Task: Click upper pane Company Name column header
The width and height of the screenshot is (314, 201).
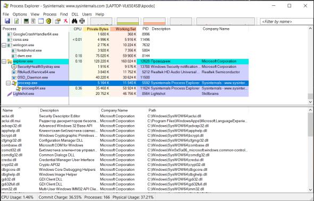Action: [x=225, y=29]
